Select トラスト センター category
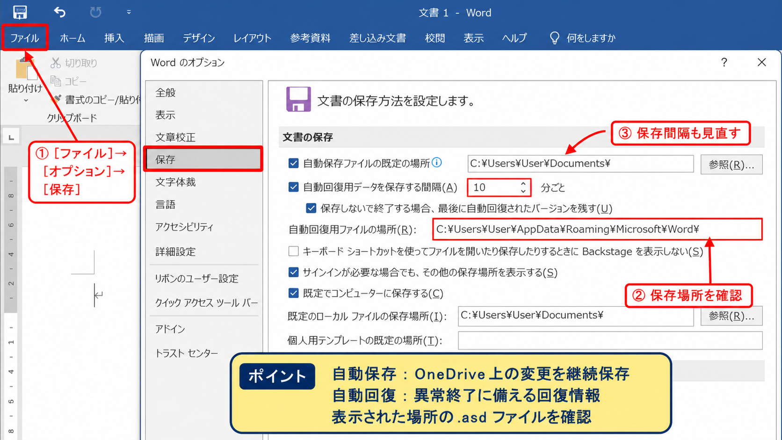The height and width of the screenshot is (440, 782). 204,353
